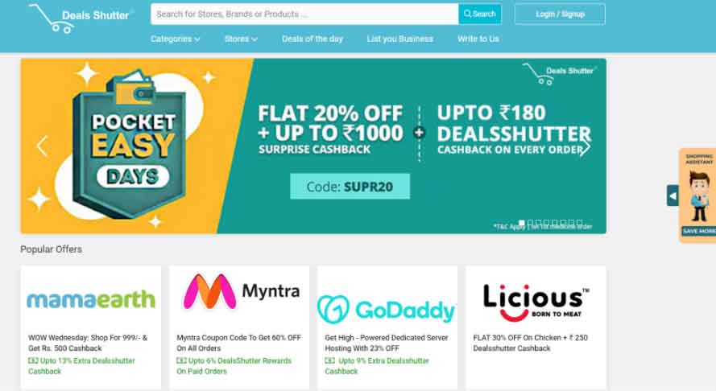Screen dimensions: 716x391
Task: Expand the Categories dropdown
Action: click(x=176, y=39)
